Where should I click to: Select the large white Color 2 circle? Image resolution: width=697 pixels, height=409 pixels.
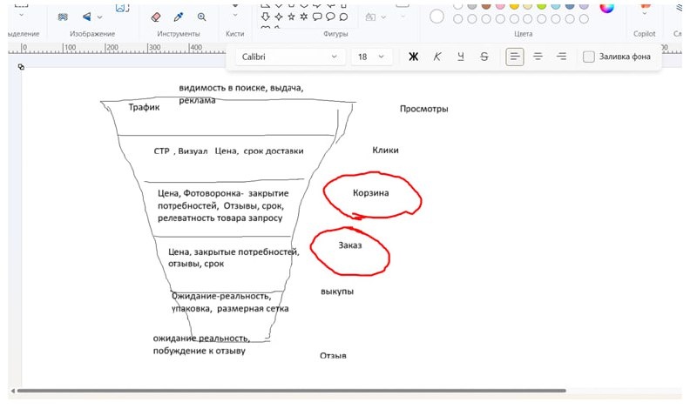pyautogui.click(x=437, y=17)
